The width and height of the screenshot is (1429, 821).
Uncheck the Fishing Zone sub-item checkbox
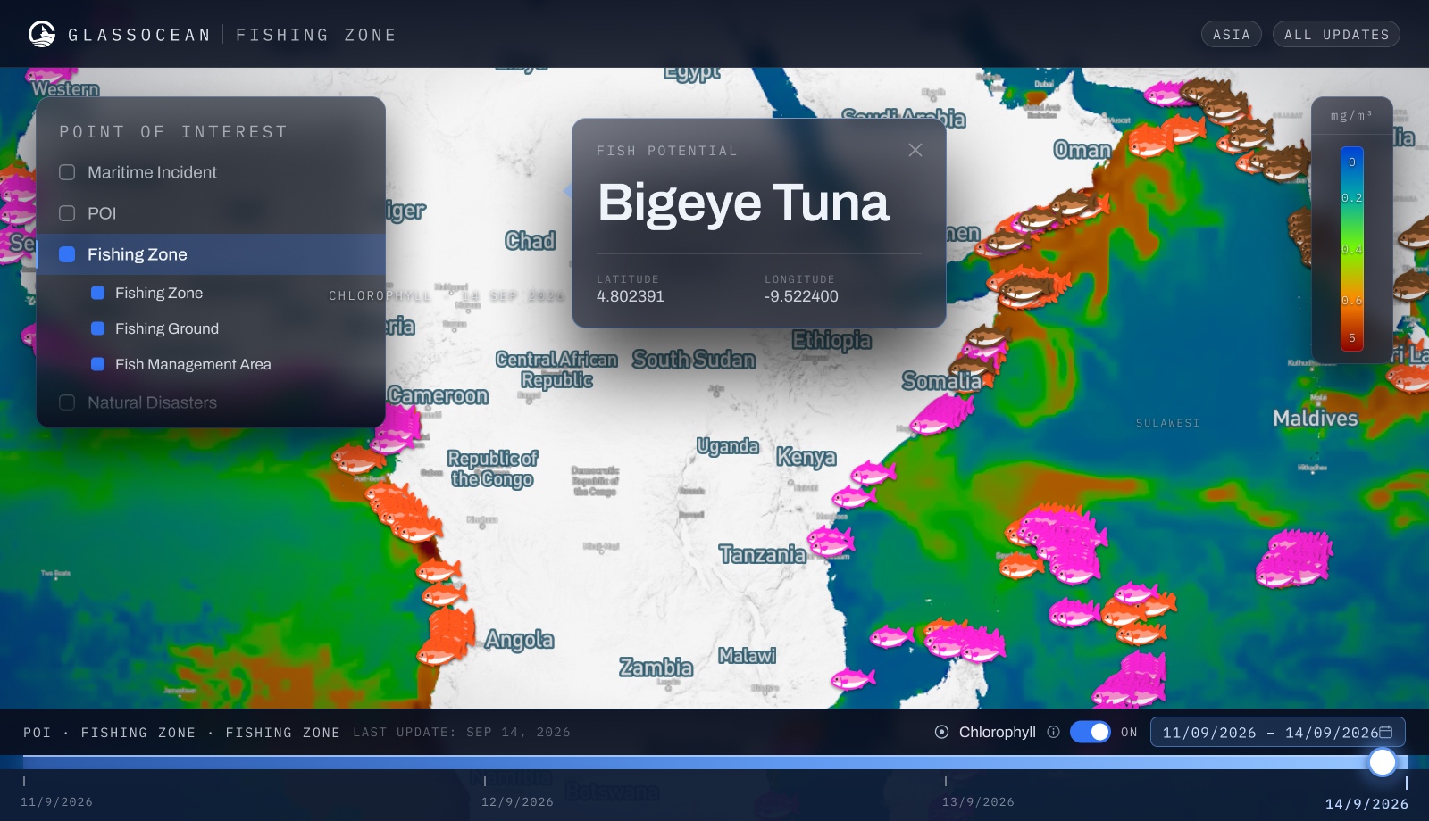click(98, 293)
